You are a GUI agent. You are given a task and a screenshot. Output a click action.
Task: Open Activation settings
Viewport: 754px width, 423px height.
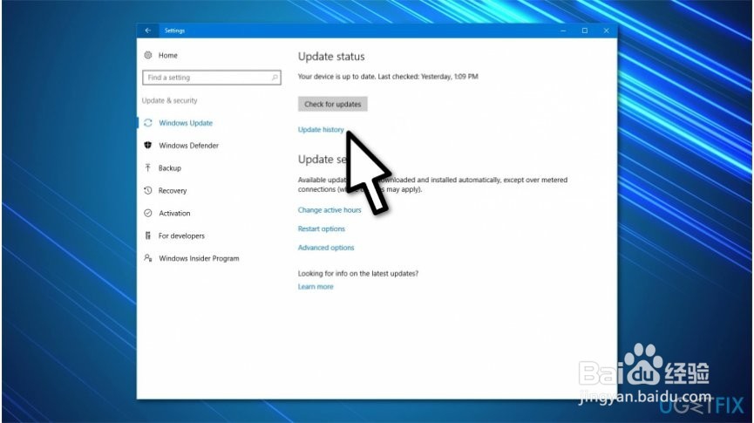point(174,213)
